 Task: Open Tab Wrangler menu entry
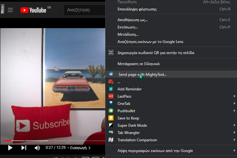171,133
